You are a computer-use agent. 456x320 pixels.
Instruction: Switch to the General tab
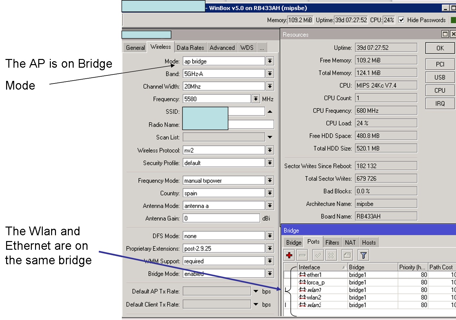pos(135,48)
